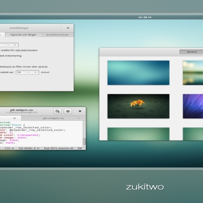Close the Inställningar window with the X icon
The height and width of the screenshot is (203, 203).
[x=68, y=28]
